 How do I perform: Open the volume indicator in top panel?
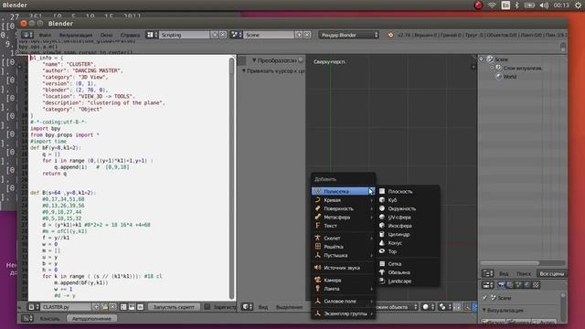click(545, 5)
